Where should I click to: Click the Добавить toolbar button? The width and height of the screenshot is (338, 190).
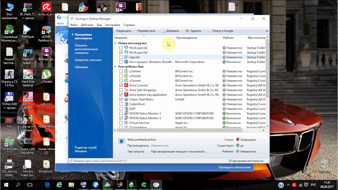[x=170, y=31]
